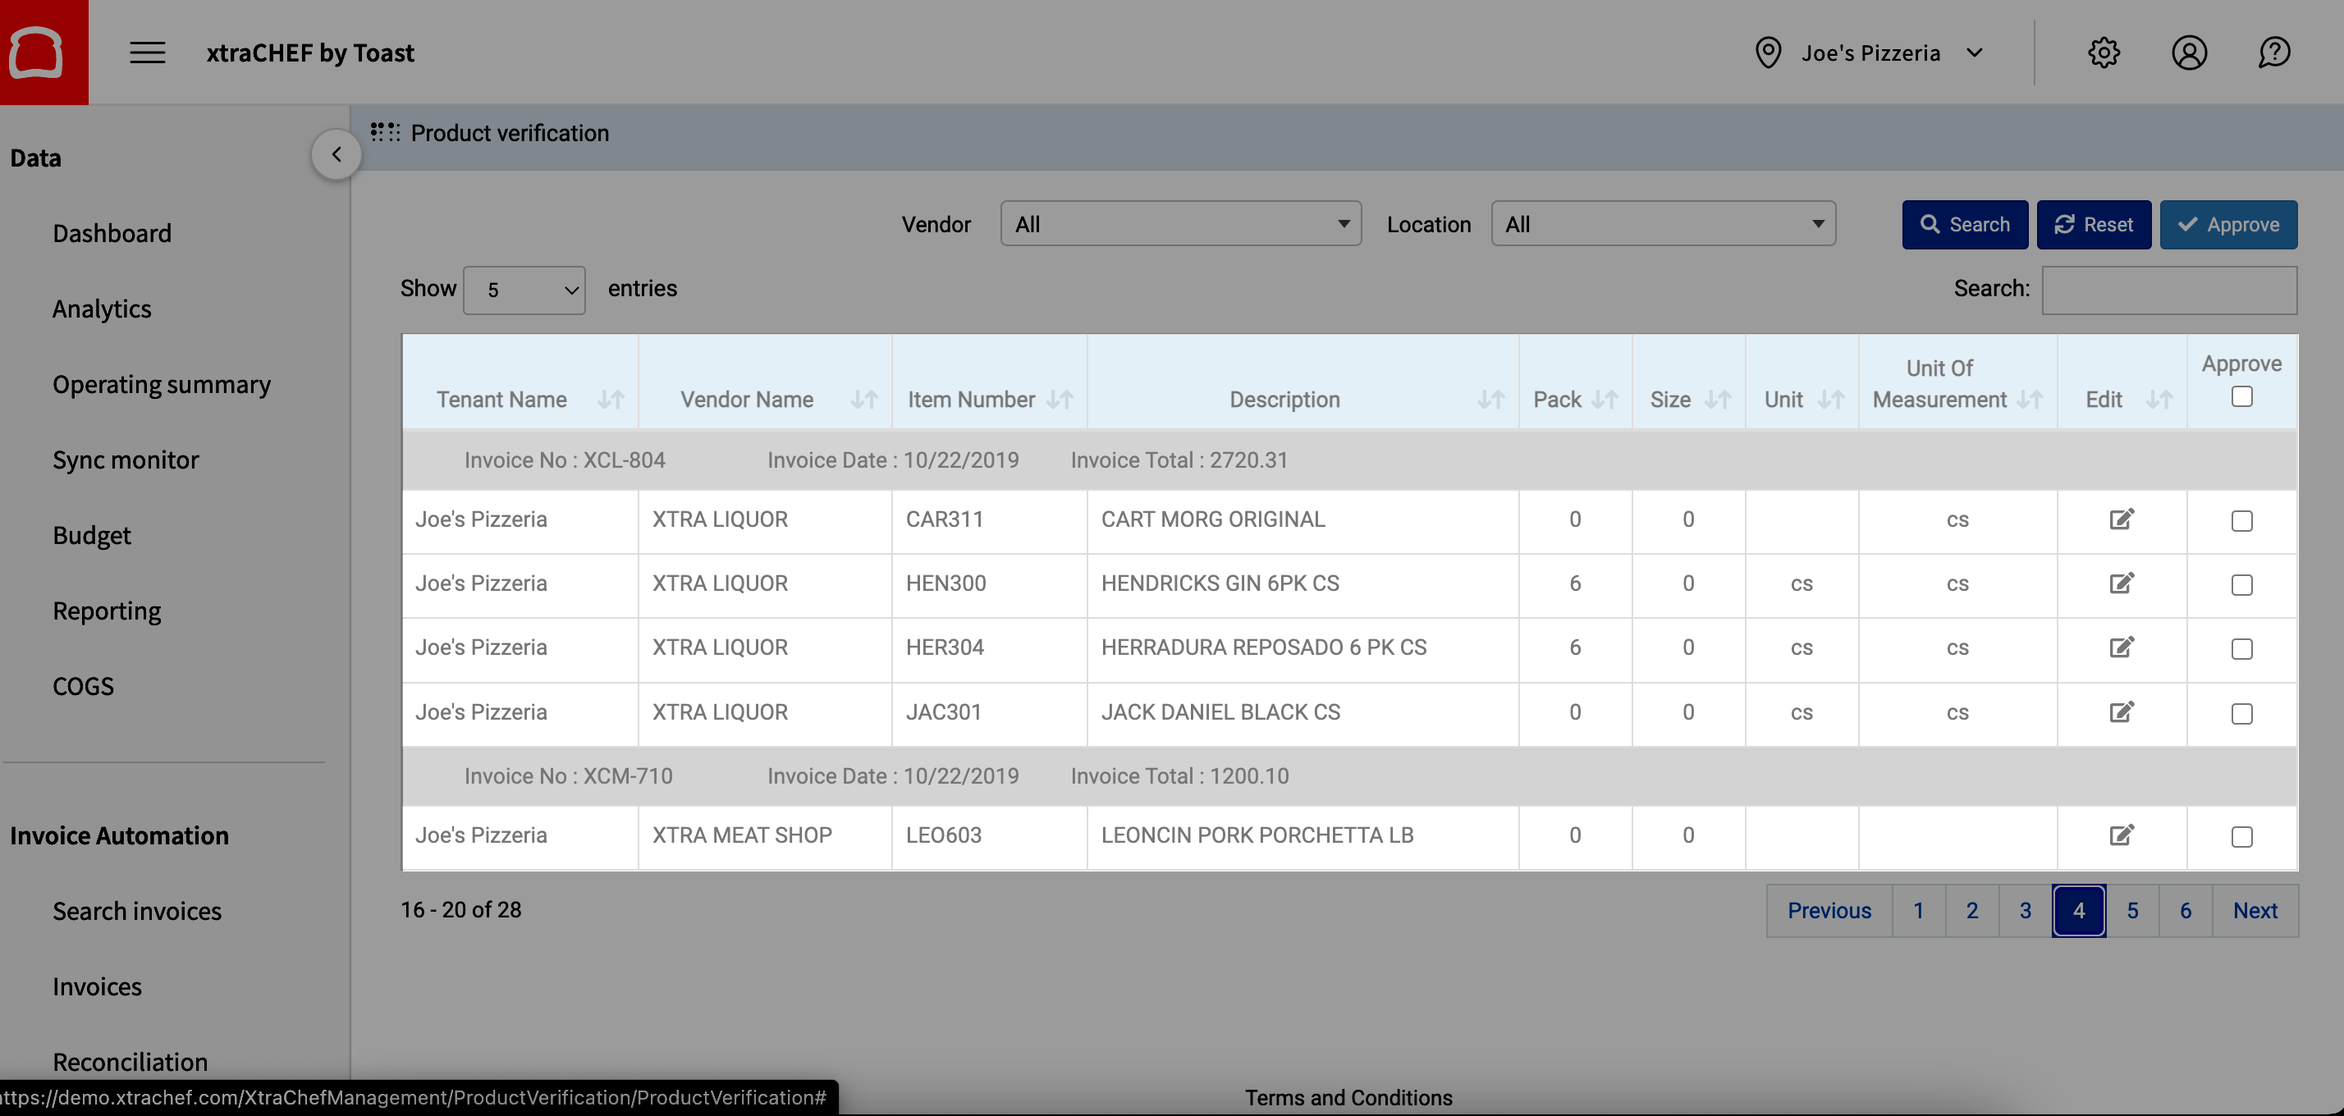This screenshot has height=1116, width=2344.
Task: Click the help question icon
Action: [2273, 53]
